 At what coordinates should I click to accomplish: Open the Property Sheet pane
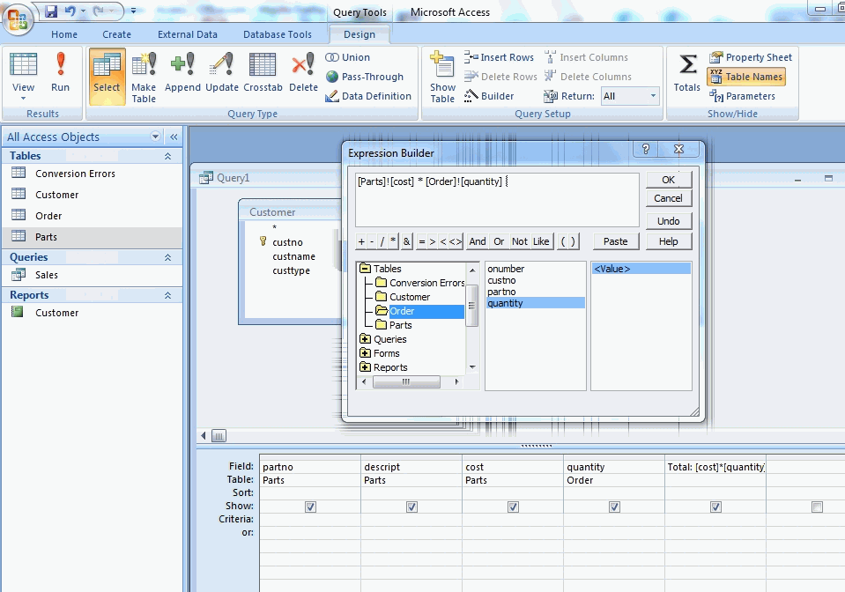click(x=750, y=57)
